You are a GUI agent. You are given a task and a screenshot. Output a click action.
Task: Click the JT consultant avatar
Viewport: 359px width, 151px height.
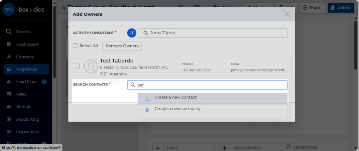pos(132,33)
